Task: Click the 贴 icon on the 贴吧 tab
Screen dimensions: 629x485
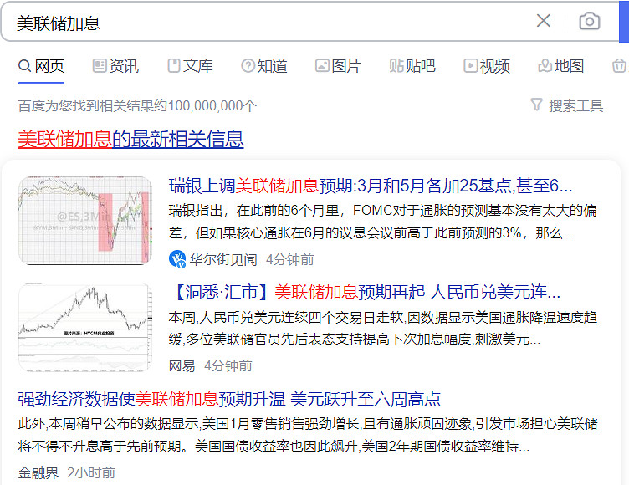Action: (396, 66)
